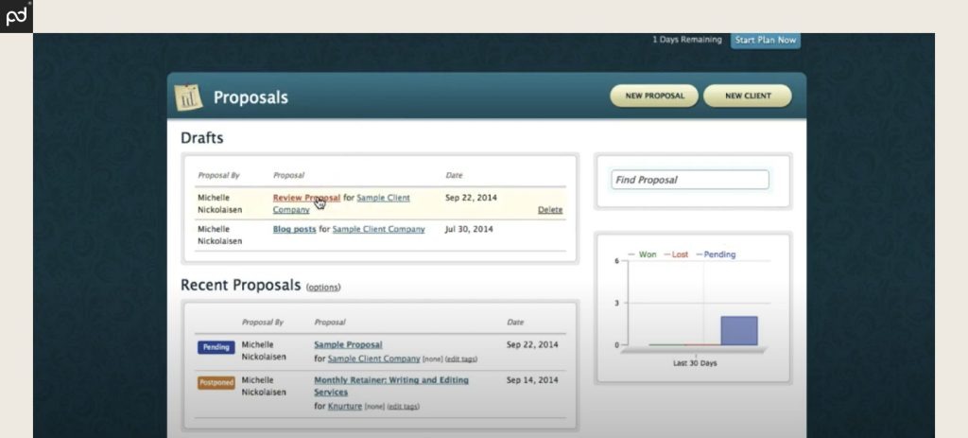Delete the Review Proposal draft

[549, 210]
